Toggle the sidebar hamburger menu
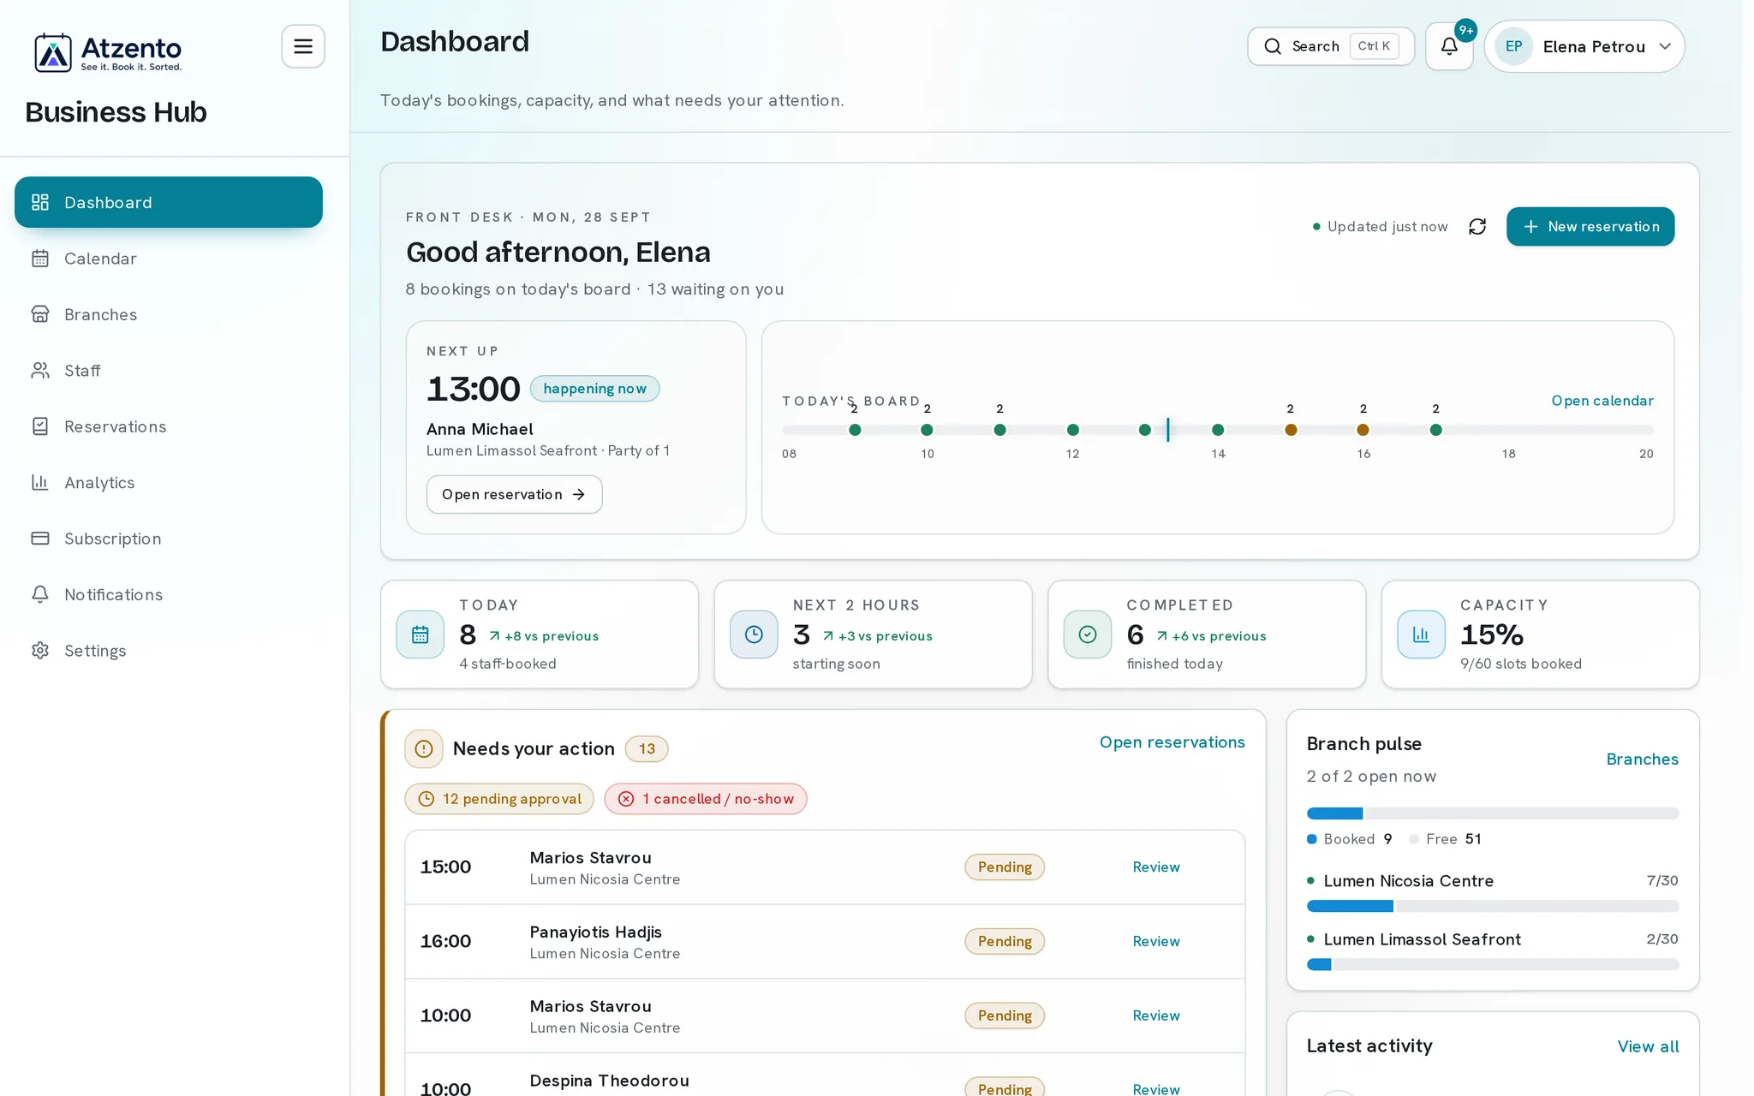This screenshot has width=1754, height=1096. [303, 46]
